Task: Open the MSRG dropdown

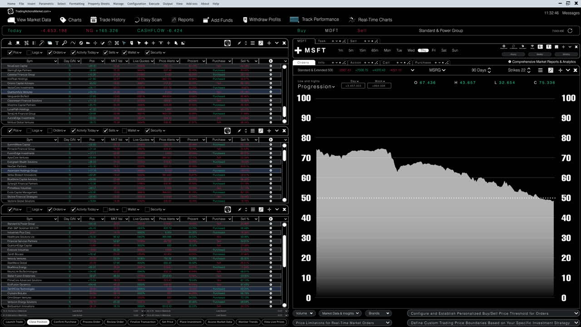Action: pos(437,70)
